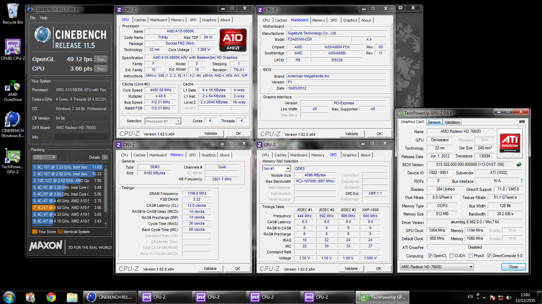Switch to CINEBENCH R11 taskbar button
The height and width of the screenshot is (304, 542).
pyautogui.click(x=110, y=297)
